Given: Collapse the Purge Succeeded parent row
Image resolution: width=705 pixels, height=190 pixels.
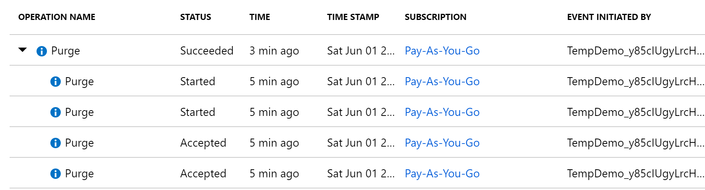Looking at the screenshot, I should pos(23,50).
